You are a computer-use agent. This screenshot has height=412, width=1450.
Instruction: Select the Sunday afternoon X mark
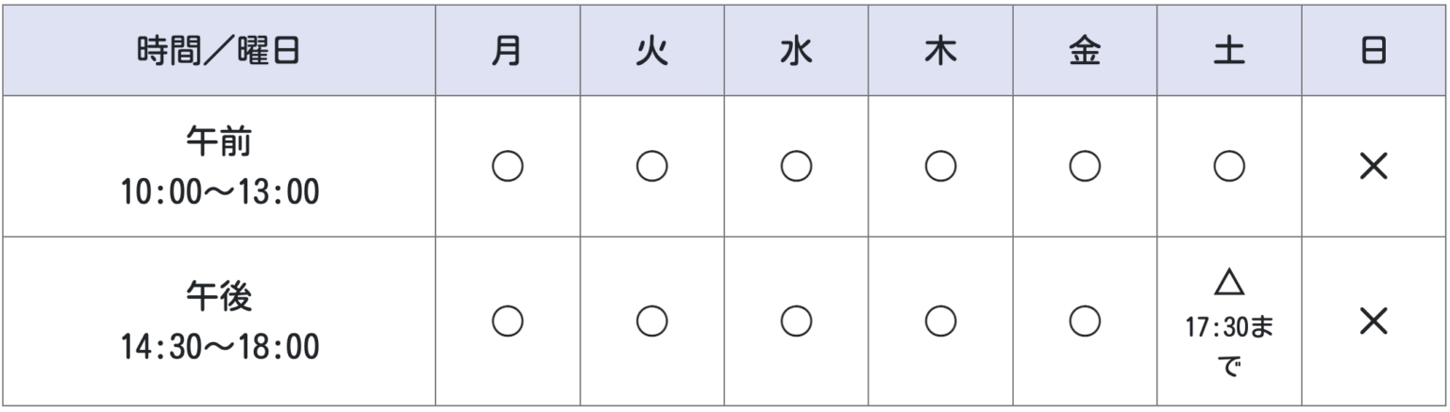tap(1374, 321)
